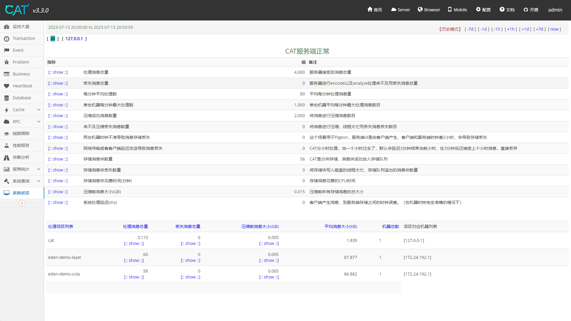Select the Transaction clock icon

click(x=7, y=38)
